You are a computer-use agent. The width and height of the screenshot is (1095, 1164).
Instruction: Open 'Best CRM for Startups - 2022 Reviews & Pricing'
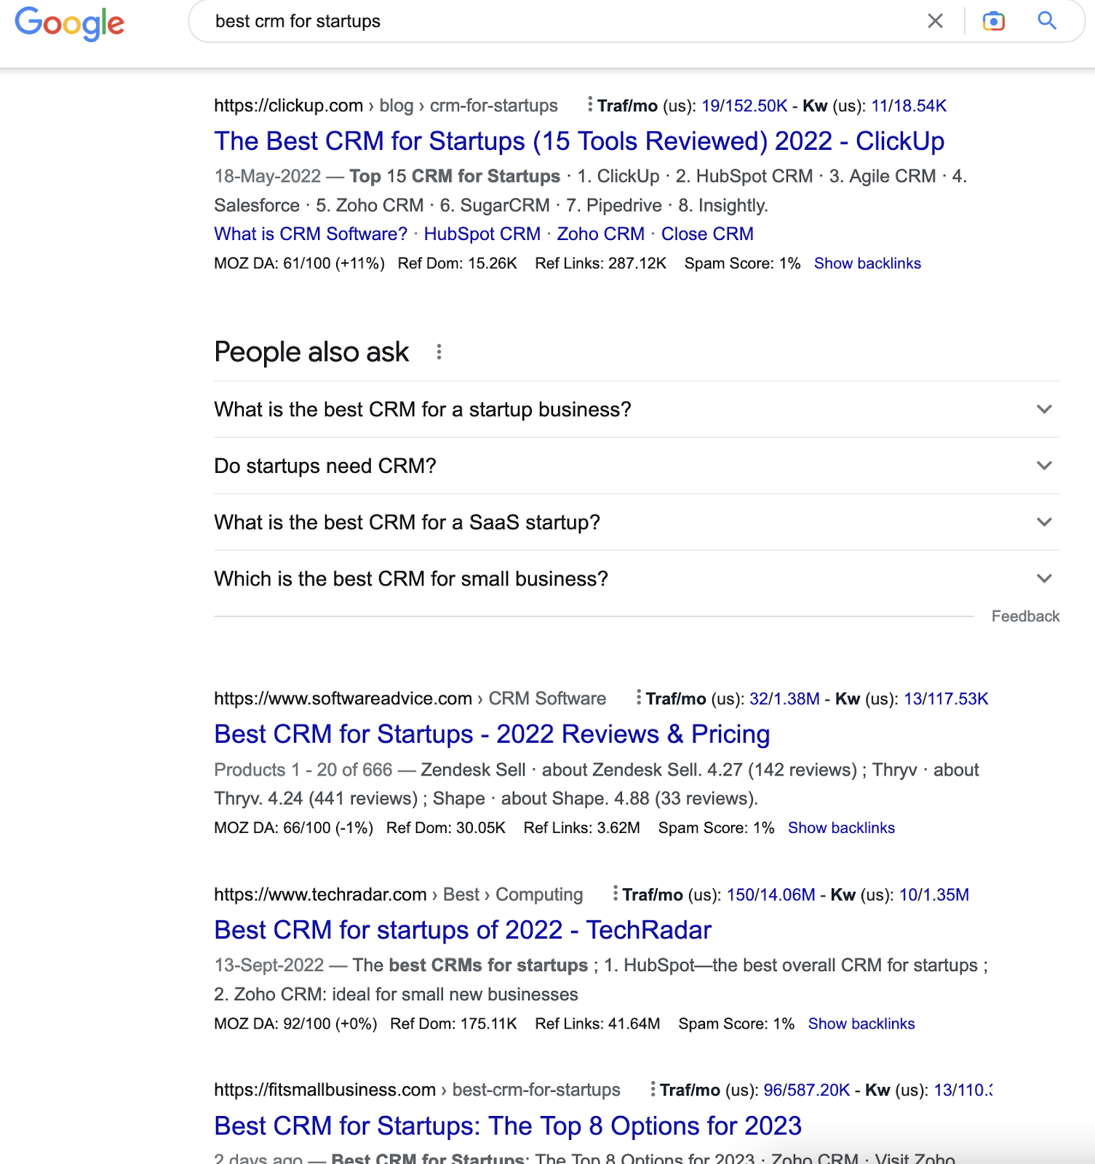492,734
